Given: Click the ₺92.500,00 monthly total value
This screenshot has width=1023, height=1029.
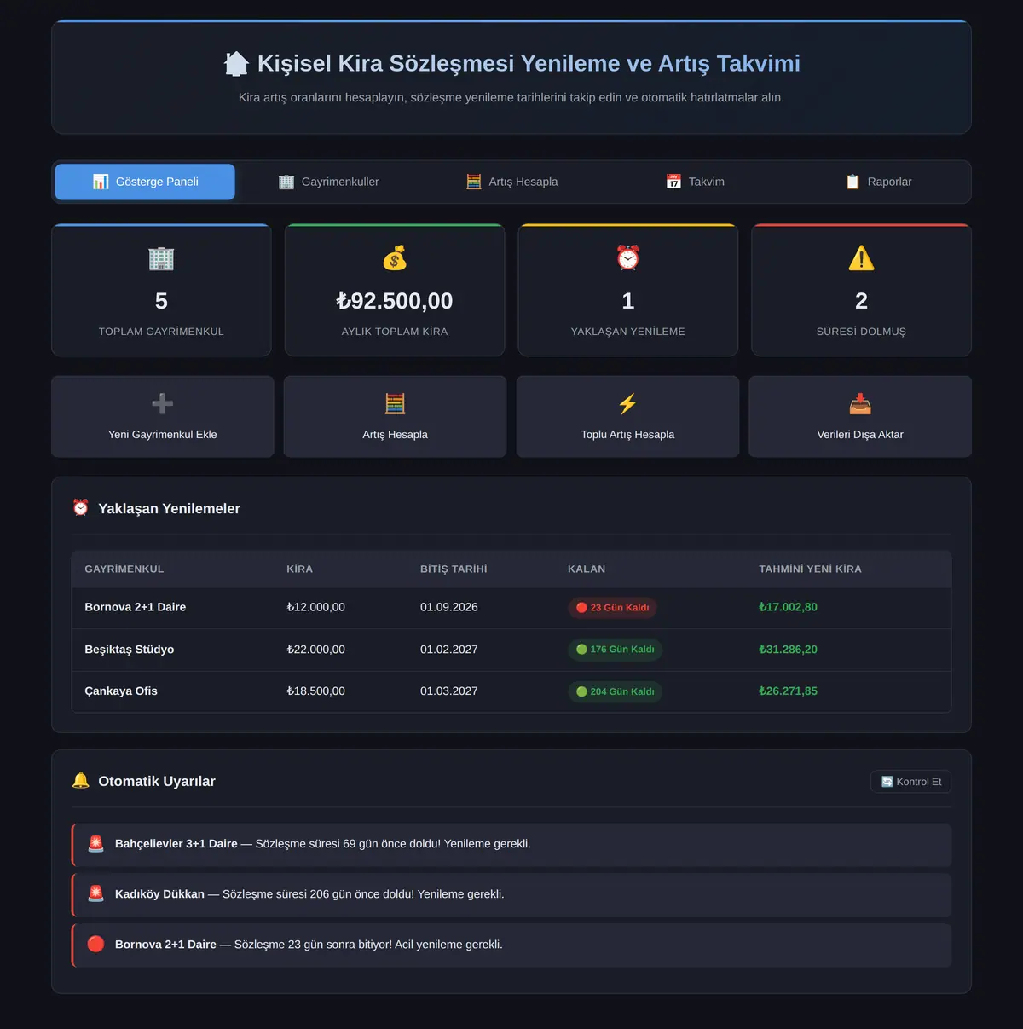Looking at the screenshot, I should (x=395, y=301).
